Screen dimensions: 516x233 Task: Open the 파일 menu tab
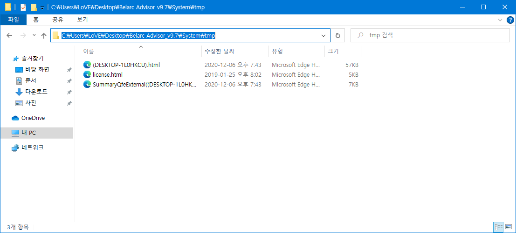14,20
